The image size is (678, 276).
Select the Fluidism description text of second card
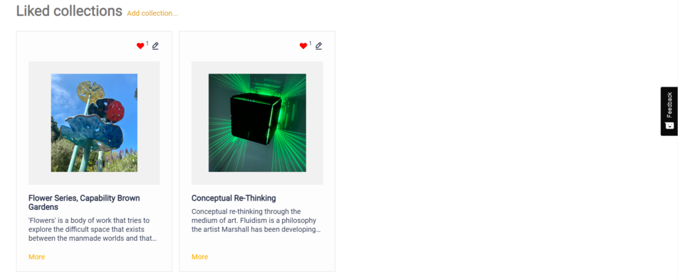pyautogui.click(x=256, y=220)
